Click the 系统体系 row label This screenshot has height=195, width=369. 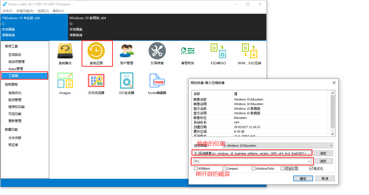(x=200, y=122)
